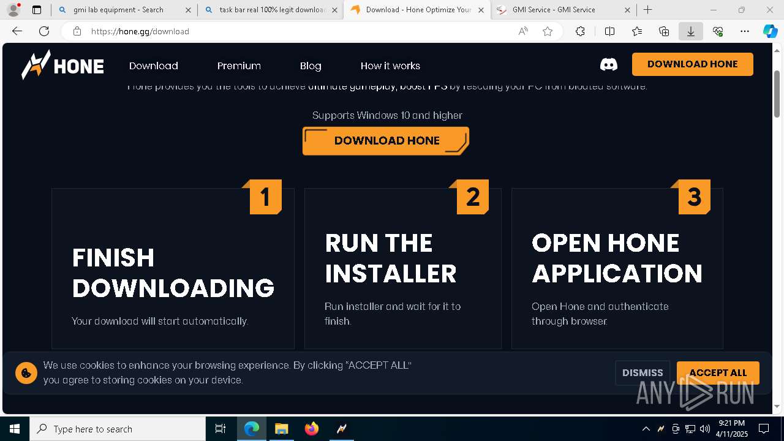Close the GMI Service tab
Viewport: 784px width, 441px height.
coord(627,10)
